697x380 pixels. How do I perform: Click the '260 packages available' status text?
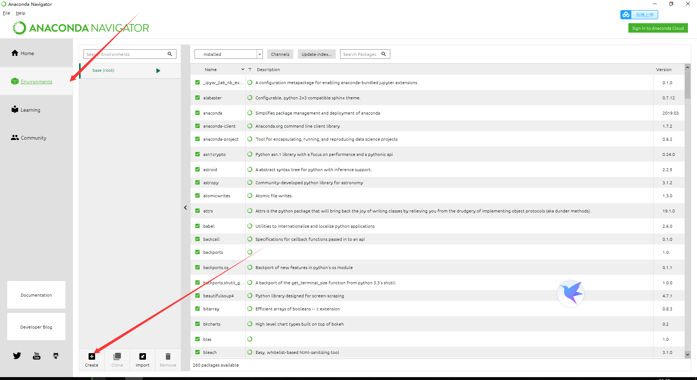point(216,365)
